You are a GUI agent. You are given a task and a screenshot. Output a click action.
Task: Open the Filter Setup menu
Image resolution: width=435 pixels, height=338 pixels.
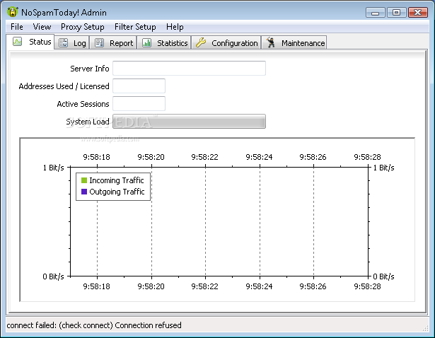(135, 27)
